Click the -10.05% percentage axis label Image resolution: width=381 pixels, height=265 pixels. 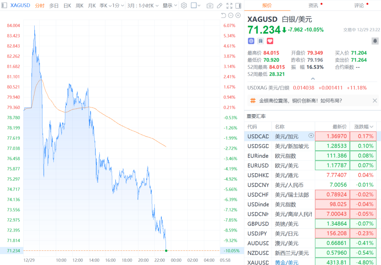tap(232, 251)
